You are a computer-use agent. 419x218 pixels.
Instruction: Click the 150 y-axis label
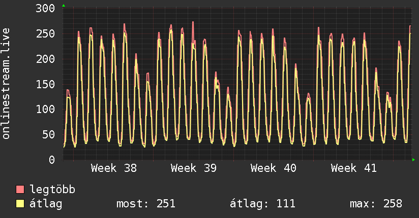tap(45, 84)
